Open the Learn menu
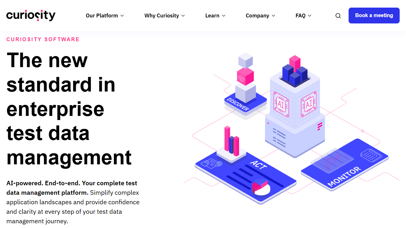This screenshot has height=228, width=406. point(215,16)
